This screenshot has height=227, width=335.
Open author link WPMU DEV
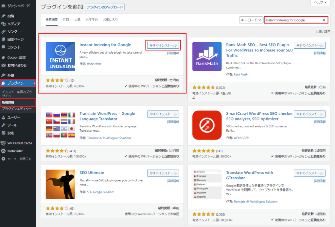241,138
